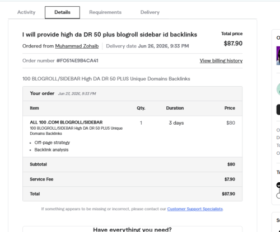280x232 pixels.
Task: Open the Activity tab
Action: coord(26,12)
